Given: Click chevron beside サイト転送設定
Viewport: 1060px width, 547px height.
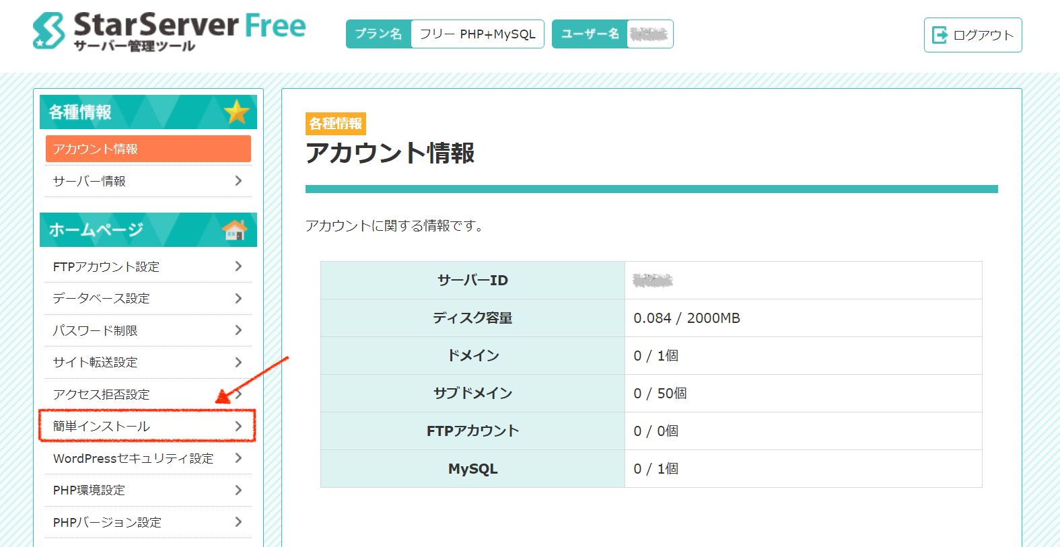Looking at the screenshot, I should pos(238,362).
